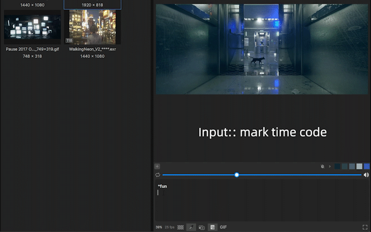
Task: Click the 118 frame count badge
Action: [x=69, y=40]
